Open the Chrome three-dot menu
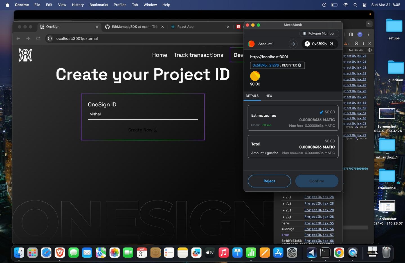 pos(369,34)
